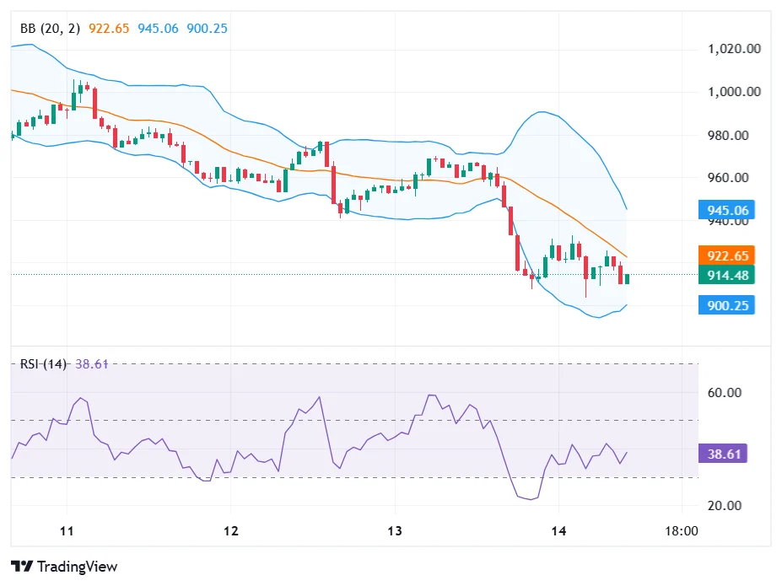Click the green 914.48 current price tag
This screenshot has width=782, height=586.
726,275
